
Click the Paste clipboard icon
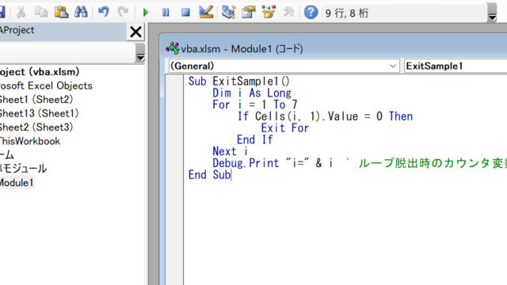pos(61,13)
